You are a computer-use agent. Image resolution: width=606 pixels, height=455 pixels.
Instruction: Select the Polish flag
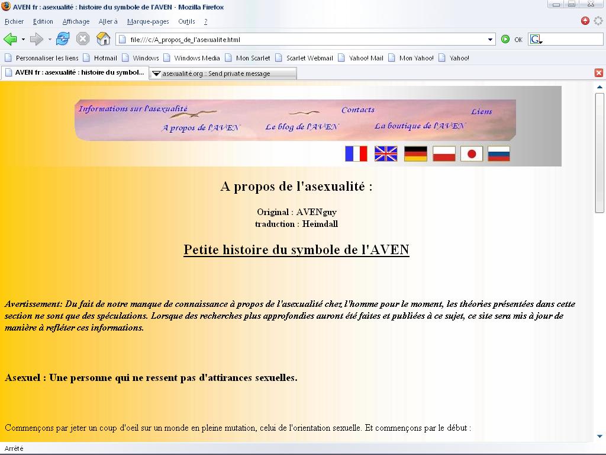click(x=444, y=153)
